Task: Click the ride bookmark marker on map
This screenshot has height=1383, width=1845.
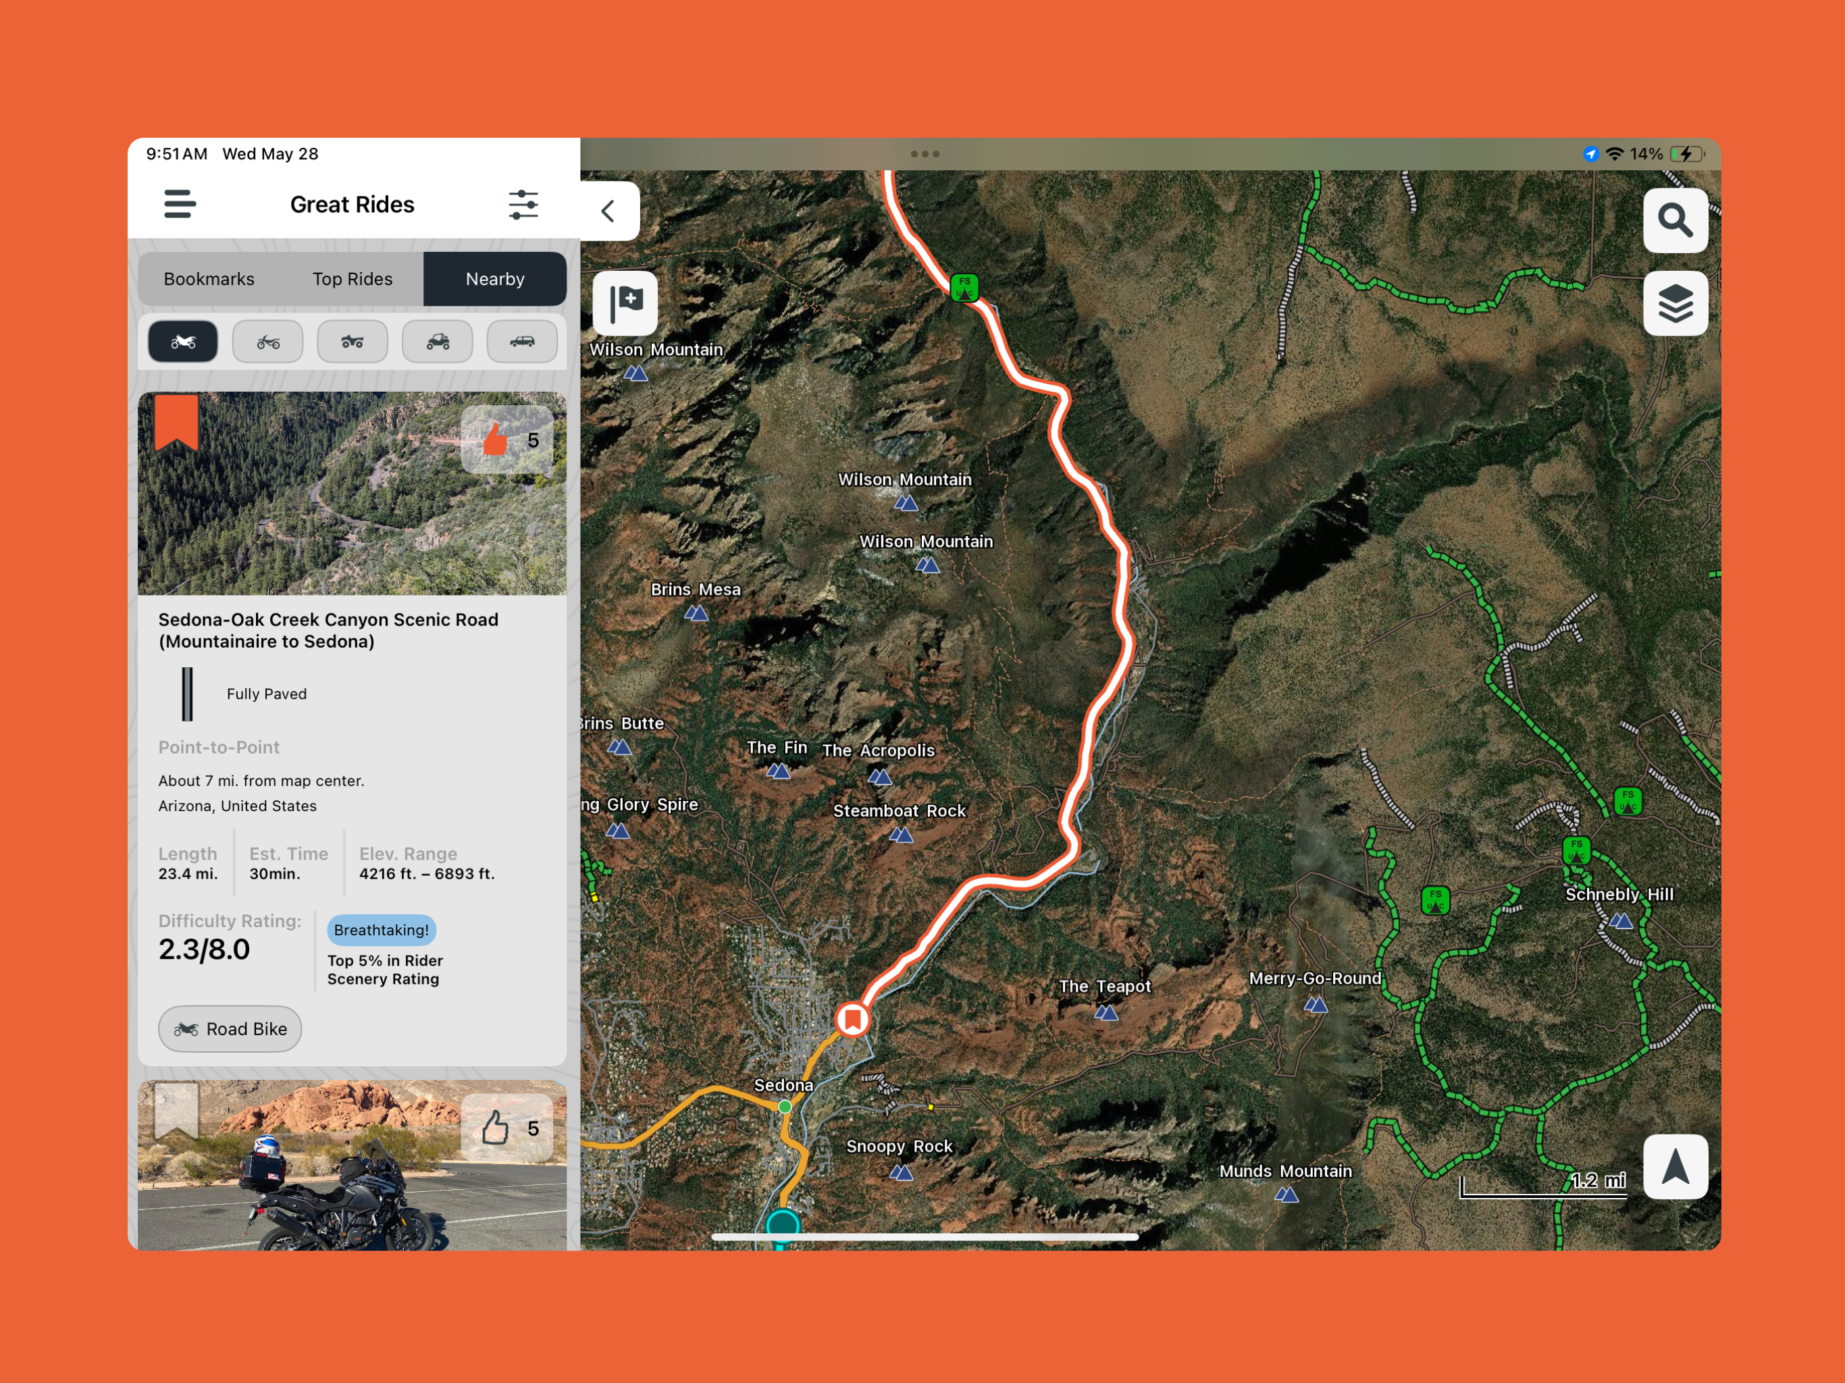Action: [852, 1019]
